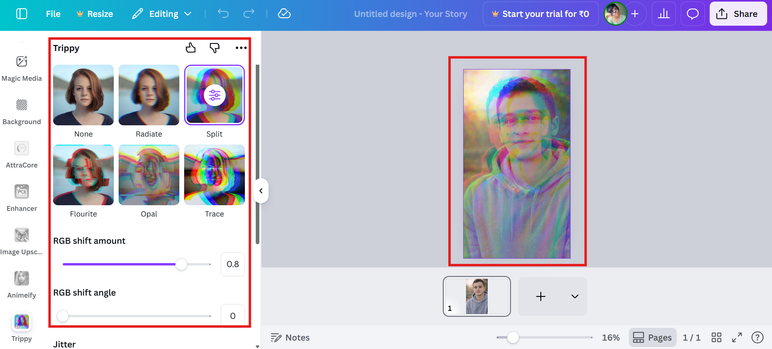Give Trippy a thumbs up
The image size is (772, 349).
pyautogui.click(x=191, y=48)
